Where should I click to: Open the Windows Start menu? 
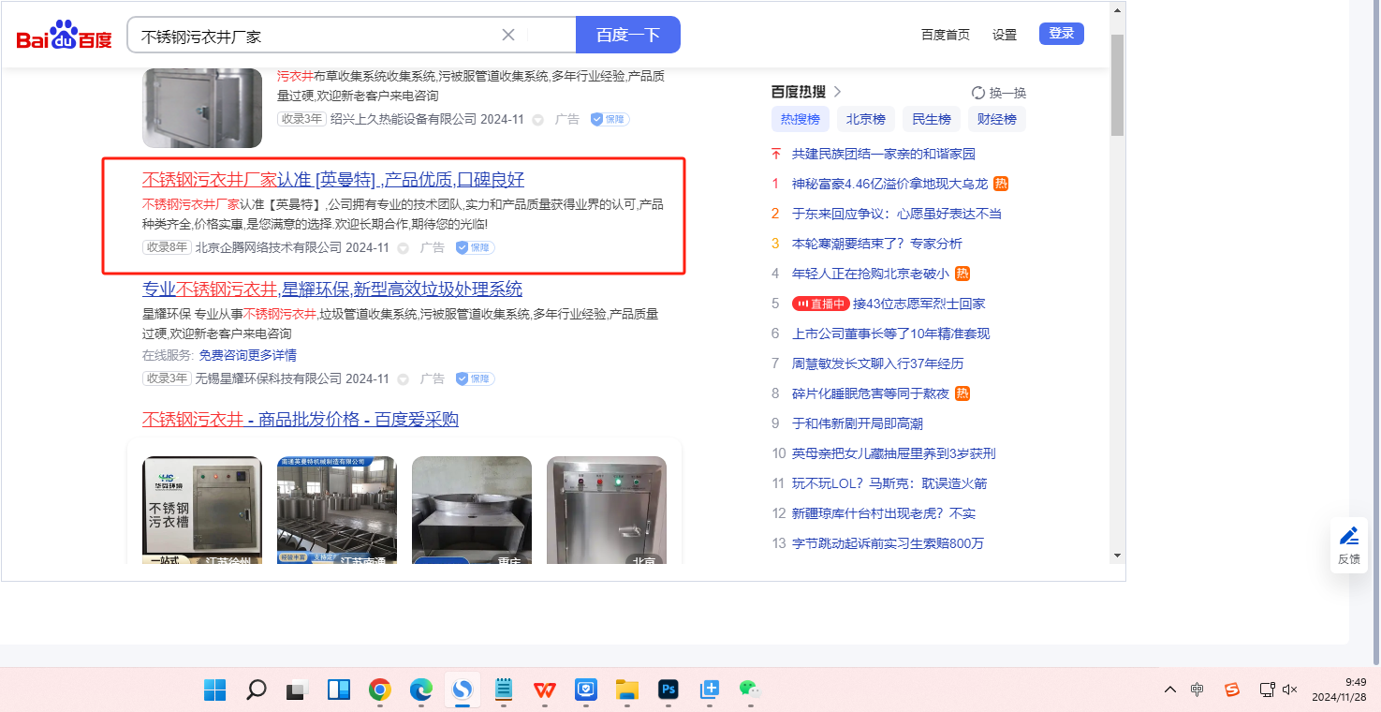pyautogui.click(x=215, y=690)
